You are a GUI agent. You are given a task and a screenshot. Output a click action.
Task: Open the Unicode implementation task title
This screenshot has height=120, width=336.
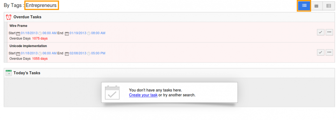[28, 46]
